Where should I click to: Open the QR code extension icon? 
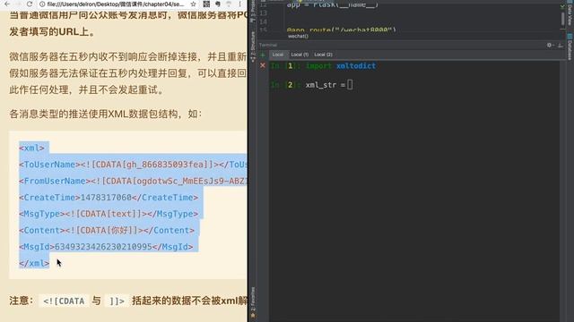click(x=206, y=4)
